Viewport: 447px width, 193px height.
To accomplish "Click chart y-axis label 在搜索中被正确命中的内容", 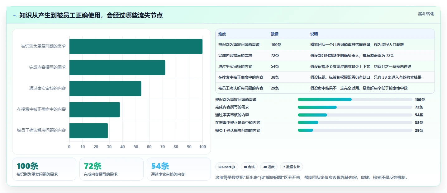I will tap(41, 109).
